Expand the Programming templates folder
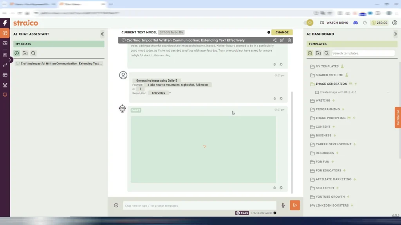 pyautogui.click(x=327, y=109)
